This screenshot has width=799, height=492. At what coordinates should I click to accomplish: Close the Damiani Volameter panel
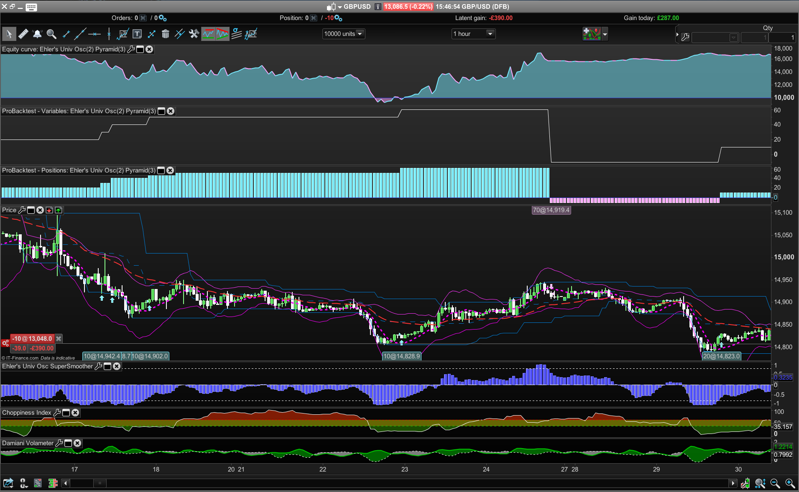tap(77, 443)
